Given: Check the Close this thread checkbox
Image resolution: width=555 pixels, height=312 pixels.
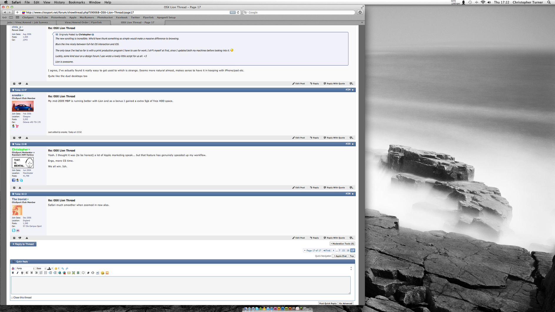Looking at the screenshot, I should coord(12,298).
